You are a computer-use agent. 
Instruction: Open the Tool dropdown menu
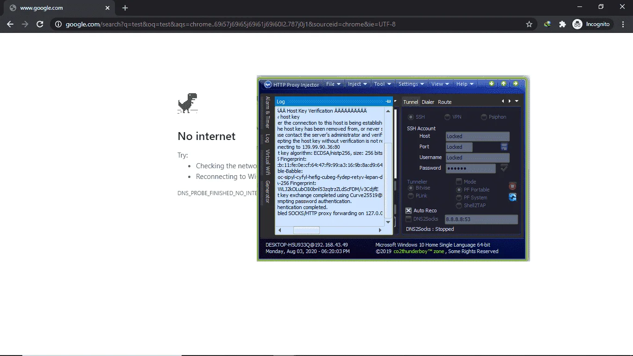[383, 84]
